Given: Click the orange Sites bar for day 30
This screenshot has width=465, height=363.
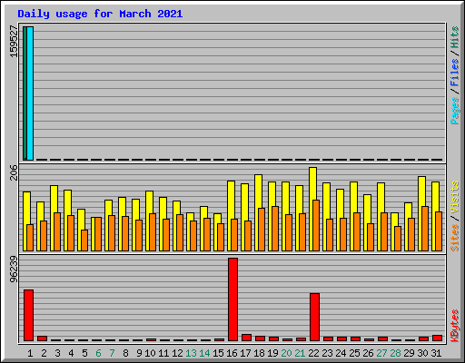Looking at the screenshot, I should 425,229.
